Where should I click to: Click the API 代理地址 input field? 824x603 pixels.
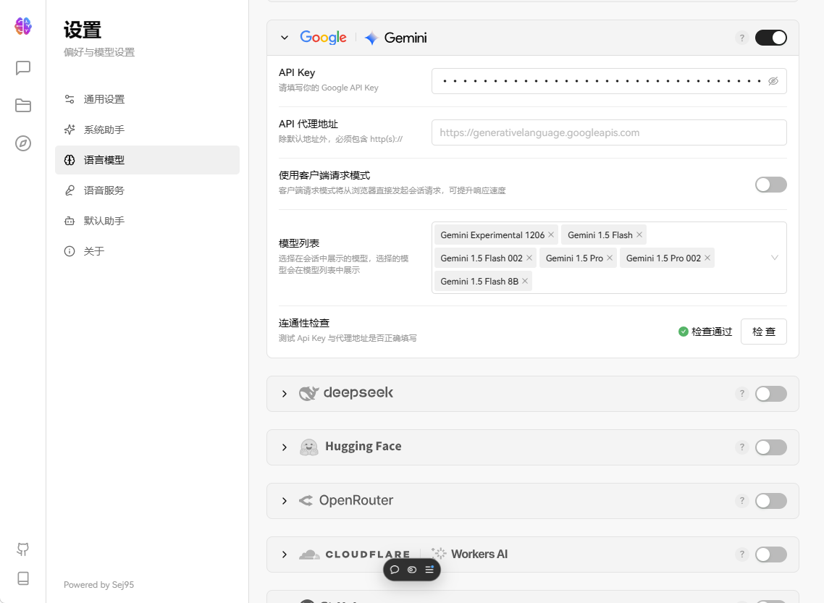coord(609,132)
